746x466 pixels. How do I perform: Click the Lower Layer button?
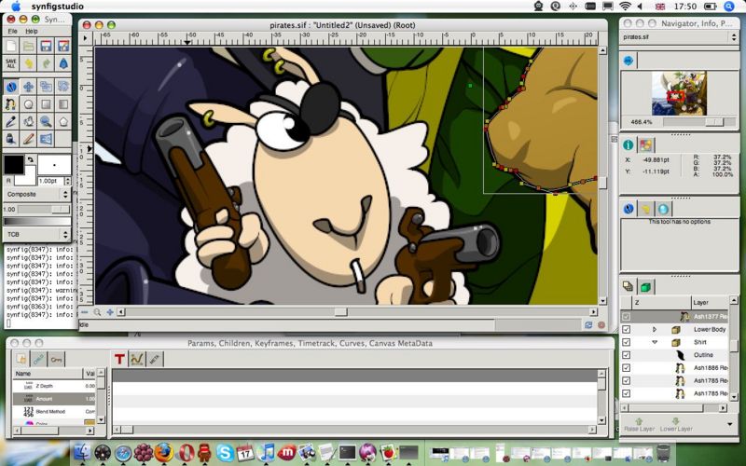[x=675, y=425]
